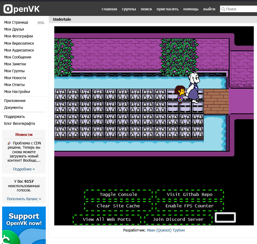
Task: Click the Toriel character in game
Action: [193, 88]
